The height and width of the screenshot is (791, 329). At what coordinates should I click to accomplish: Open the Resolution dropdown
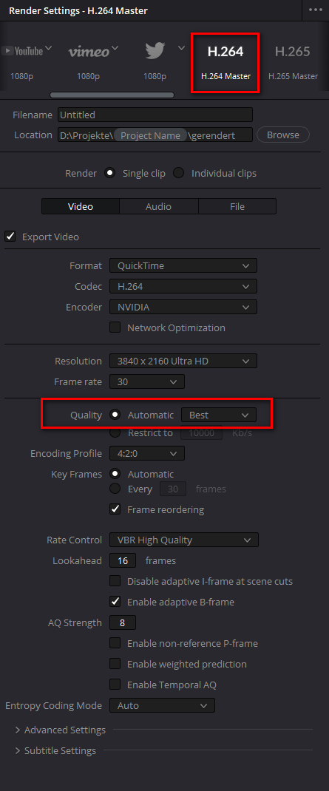click(183, 361)
